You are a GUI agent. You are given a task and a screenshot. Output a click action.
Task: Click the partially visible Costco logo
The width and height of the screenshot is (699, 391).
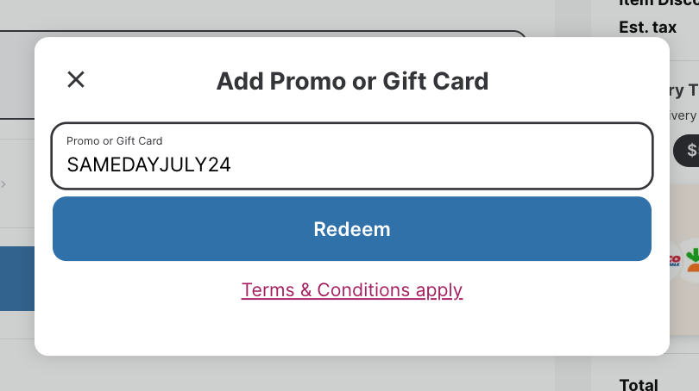[x=675, y=260]
